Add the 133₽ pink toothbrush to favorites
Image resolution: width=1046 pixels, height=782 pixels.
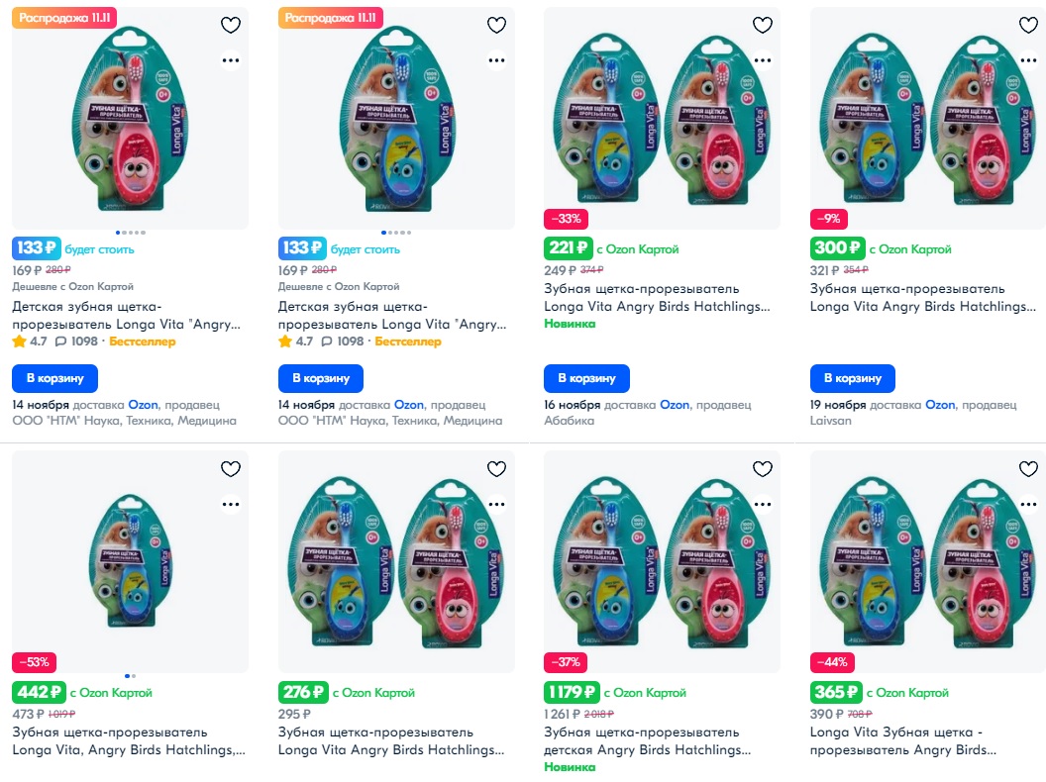[x=230, y=26]
